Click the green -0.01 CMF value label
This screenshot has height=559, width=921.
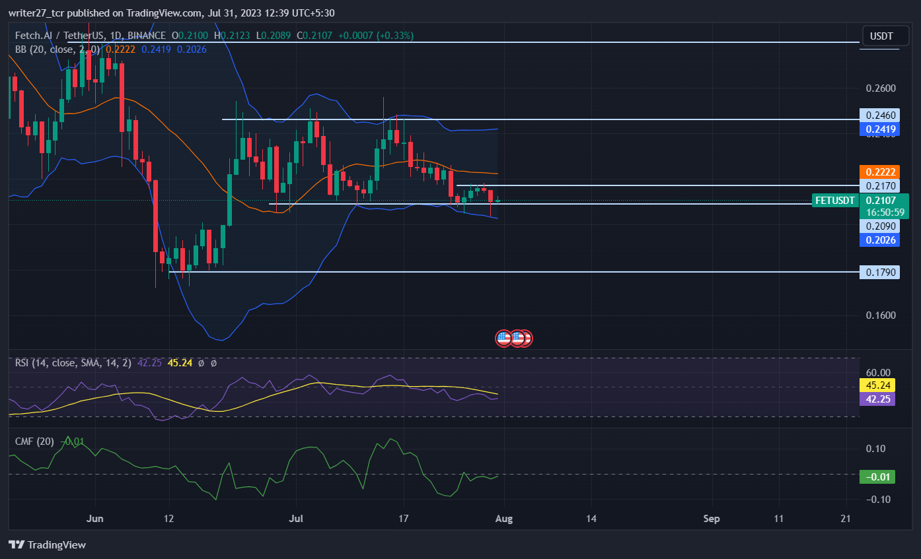point(877,477)
